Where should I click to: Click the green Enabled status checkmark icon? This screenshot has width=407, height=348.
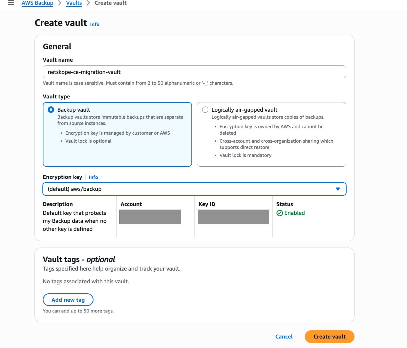pos(279,213)
